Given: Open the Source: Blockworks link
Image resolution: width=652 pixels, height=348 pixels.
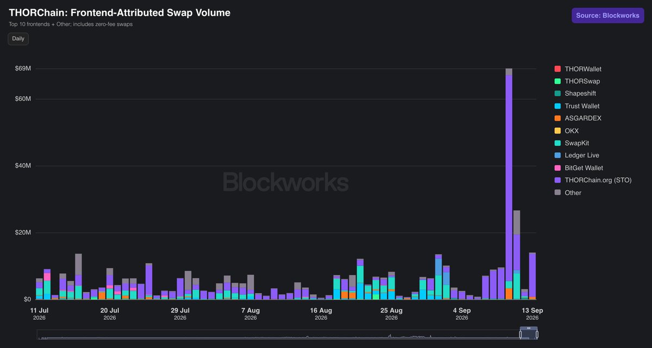Looking at the screenshot, I should (x=607, y=15).
